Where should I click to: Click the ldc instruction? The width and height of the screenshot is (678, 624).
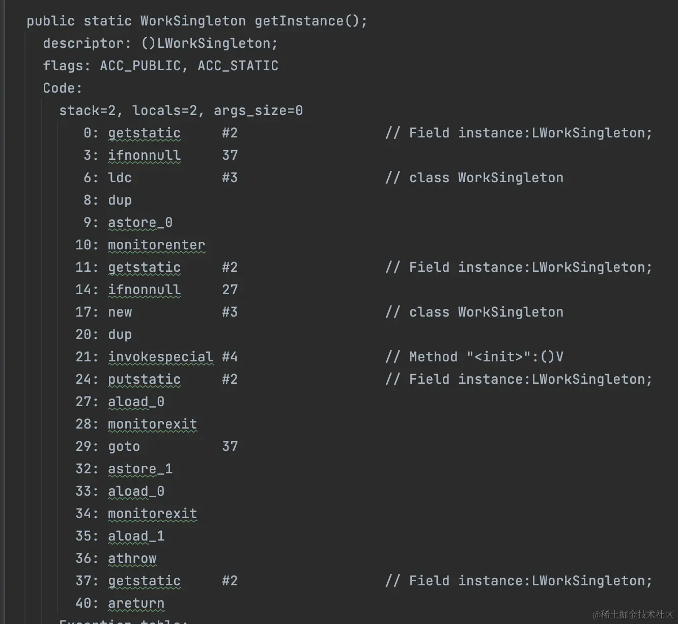click(120, 178)
